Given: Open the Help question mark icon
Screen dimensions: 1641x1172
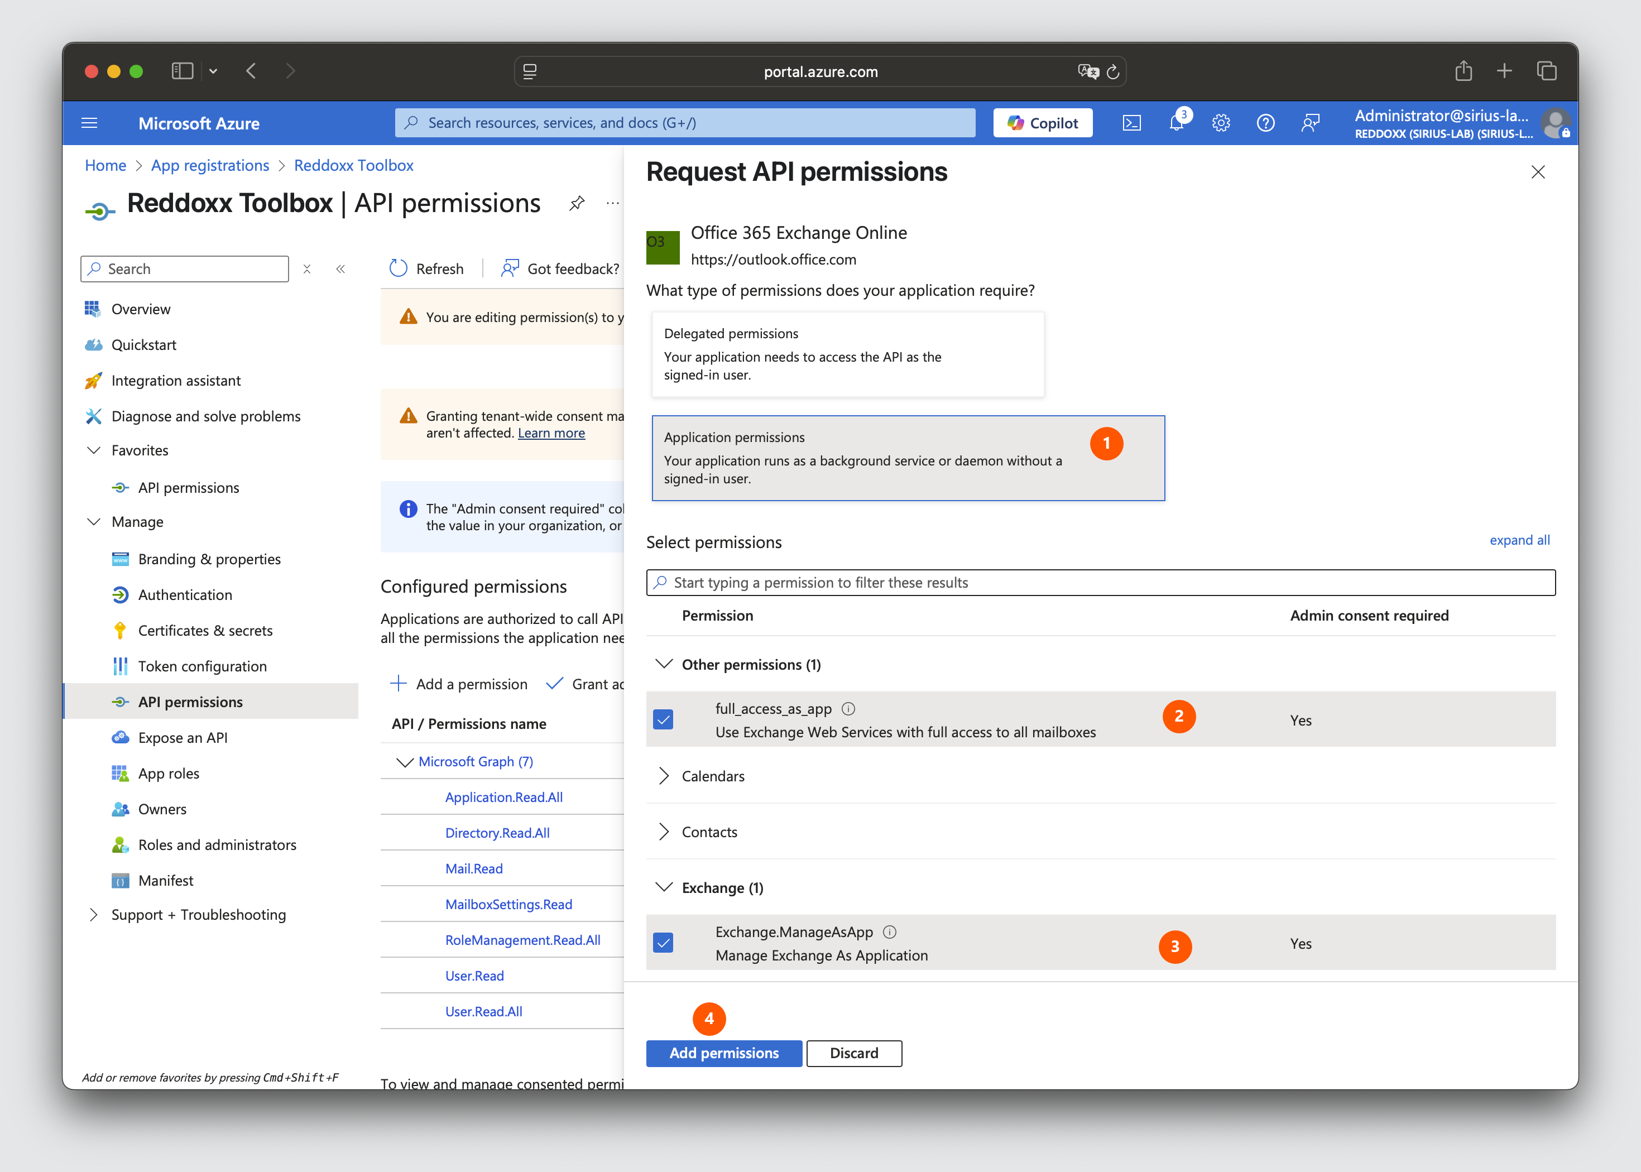Looking at the screenshot, I should [1266, 123].
